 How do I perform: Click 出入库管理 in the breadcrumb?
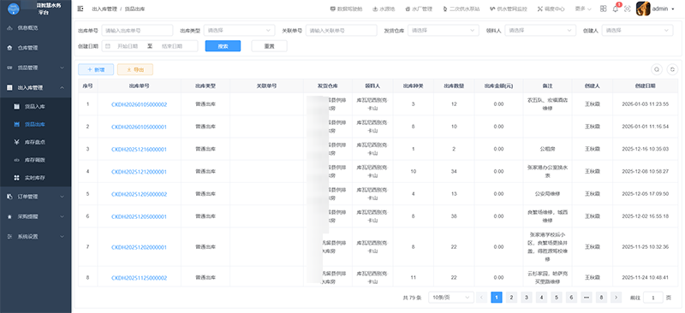pos(104,9)
